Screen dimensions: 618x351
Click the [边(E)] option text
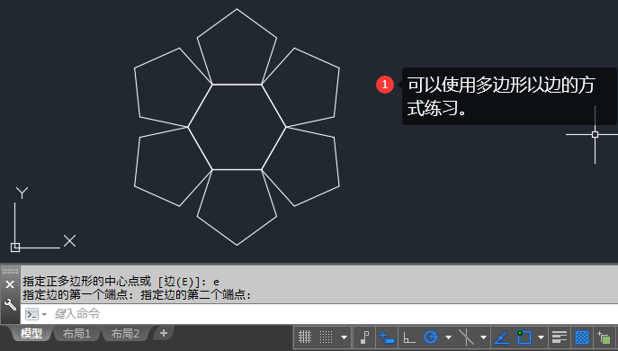pos(179,282)
